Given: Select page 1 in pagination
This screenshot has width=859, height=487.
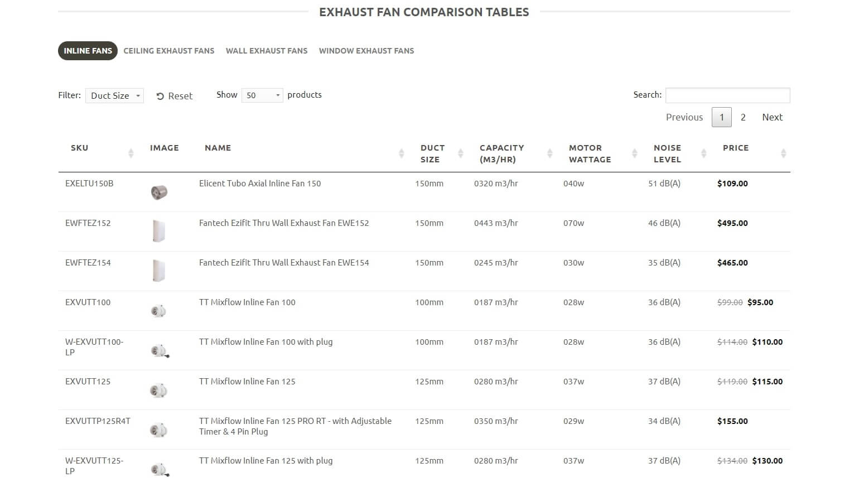Looking at the screenshot, I should pyautogui.click(x=722, y=117).
